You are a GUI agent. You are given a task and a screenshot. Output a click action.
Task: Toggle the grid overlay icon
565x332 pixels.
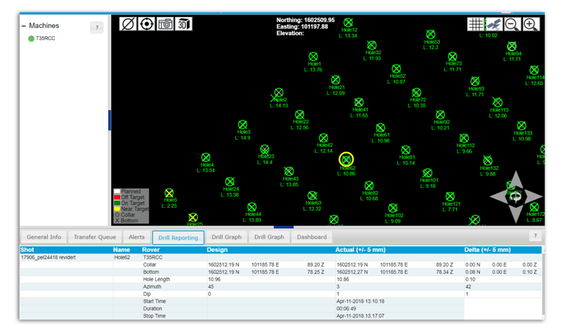point(476,24)
